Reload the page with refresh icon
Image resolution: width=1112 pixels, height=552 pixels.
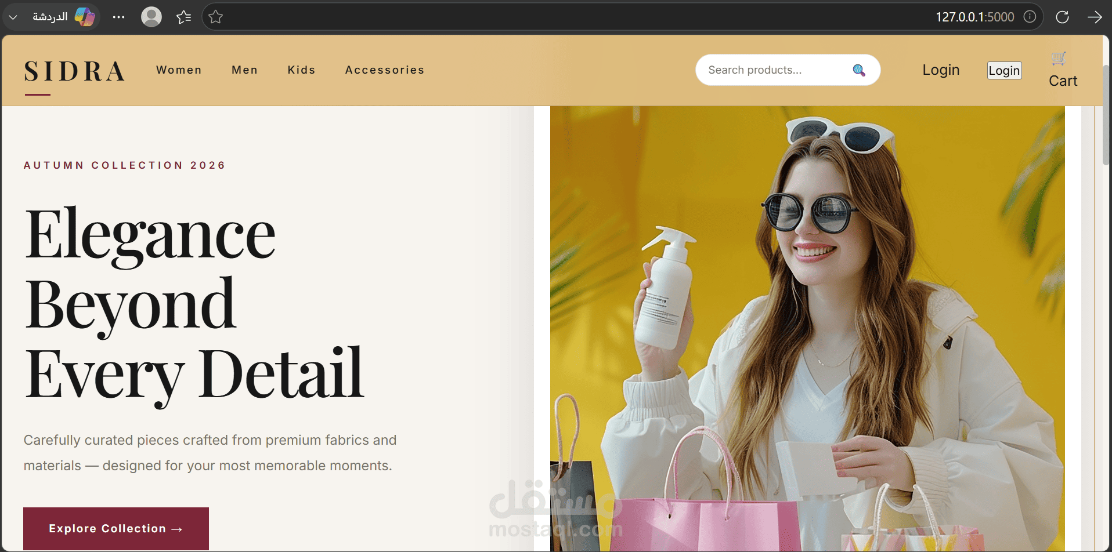(x=1062, y=17)
